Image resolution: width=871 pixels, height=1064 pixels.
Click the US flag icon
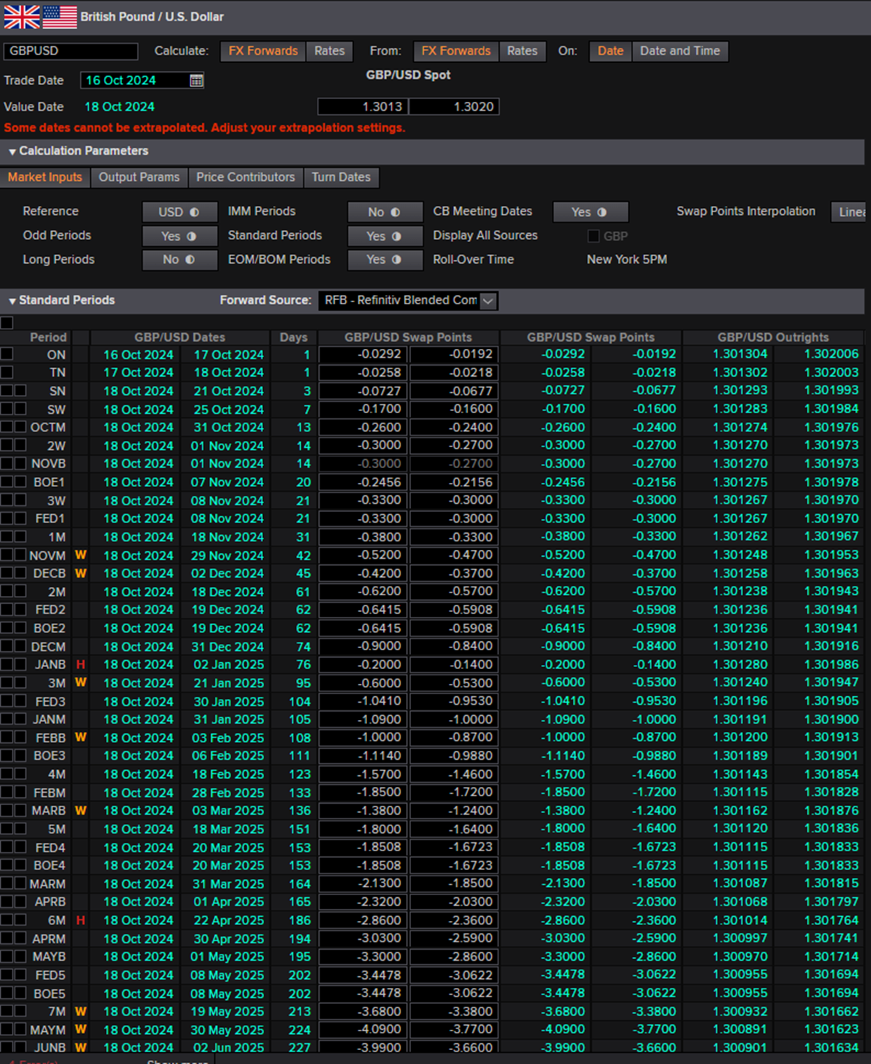pos(59,16)
